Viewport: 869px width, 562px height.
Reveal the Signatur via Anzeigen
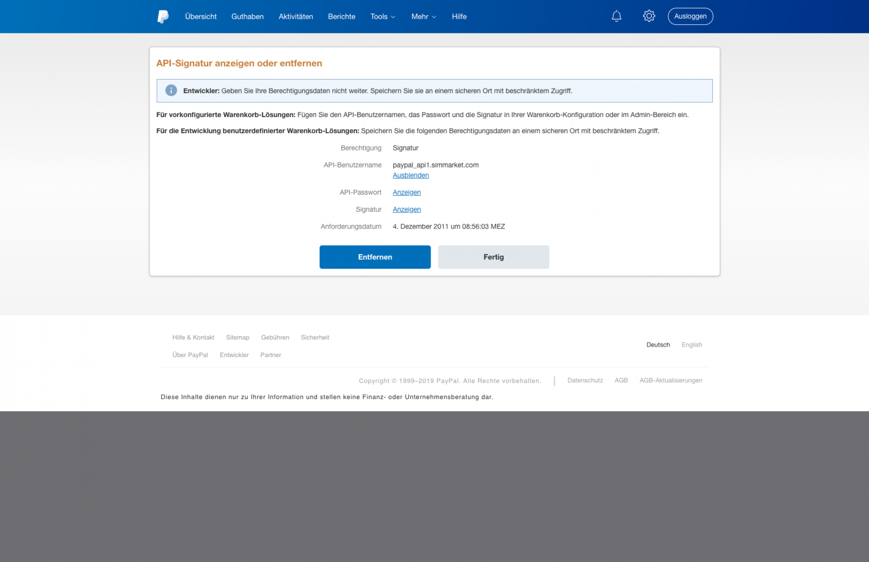click(407, 210)
